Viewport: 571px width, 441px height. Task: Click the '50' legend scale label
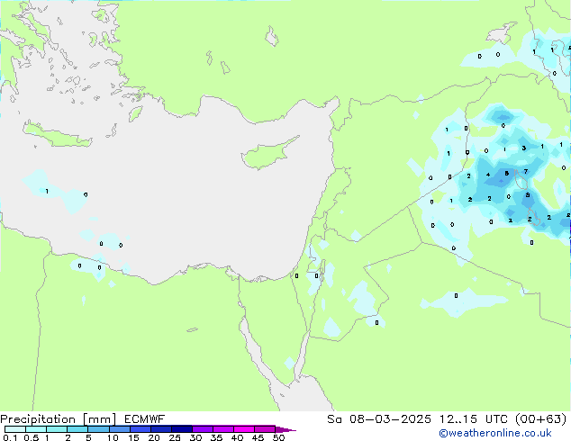278,437
